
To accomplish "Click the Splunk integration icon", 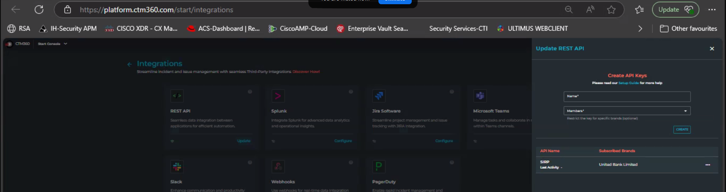I will click(278, 96).
